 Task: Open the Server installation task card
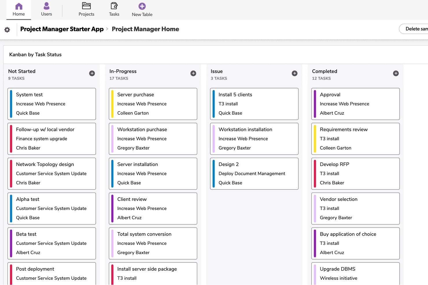[153, 174]
